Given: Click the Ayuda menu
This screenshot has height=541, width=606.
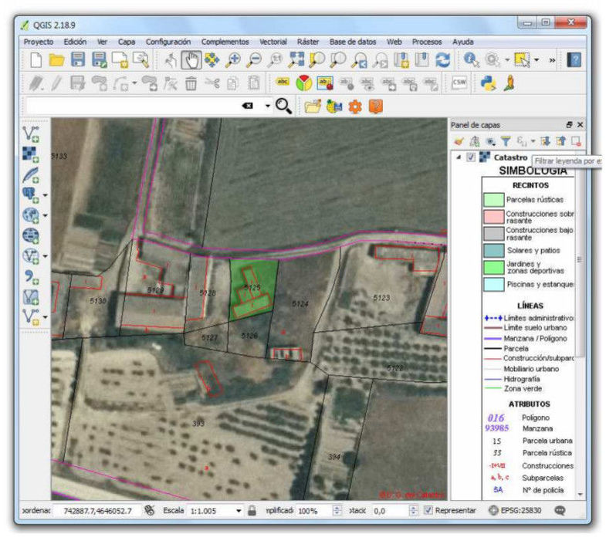Looking at the screenshot, I should click(462, 42).
